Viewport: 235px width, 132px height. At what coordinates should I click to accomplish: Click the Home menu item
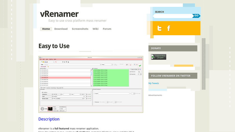point(46,29)
